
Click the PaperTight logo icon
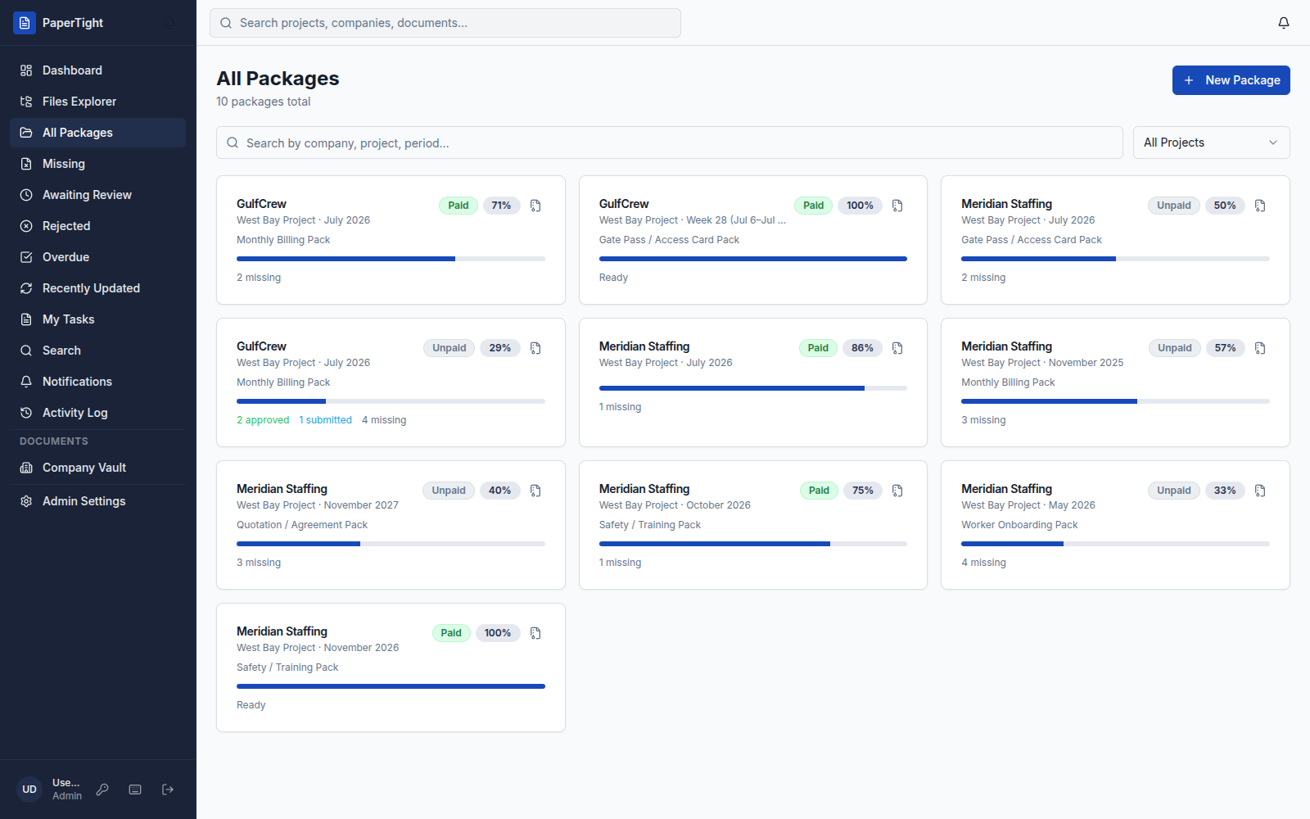tap(25, 23)
